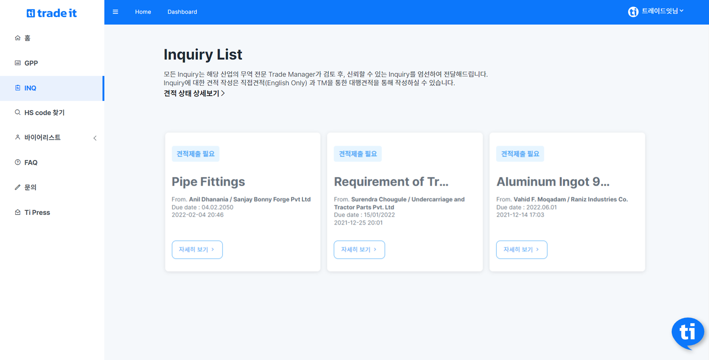
Task: Click the home icon in sidebar
Action: (x=18, y=38)
